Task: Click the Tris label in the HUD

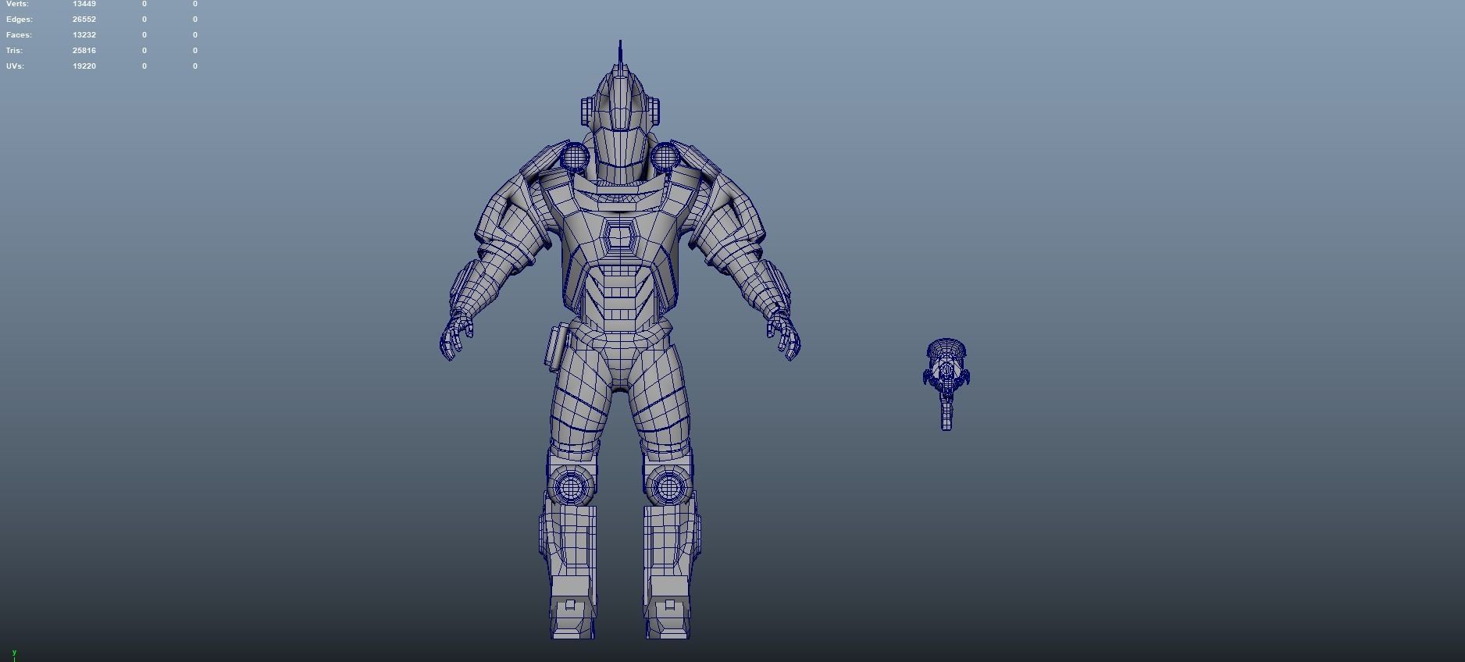Action: click(x=16, y=51)
